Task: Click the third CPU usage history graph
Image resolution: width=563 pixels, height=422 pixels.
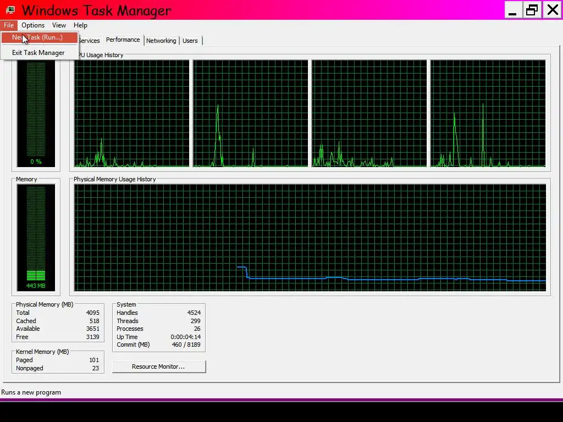Action: [x=369, y=113]
